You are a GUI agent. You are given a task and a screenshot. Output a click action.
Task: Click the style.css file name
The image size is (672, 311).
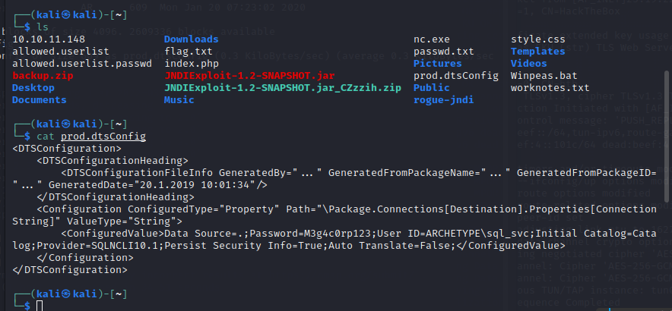tap(538, 39)
